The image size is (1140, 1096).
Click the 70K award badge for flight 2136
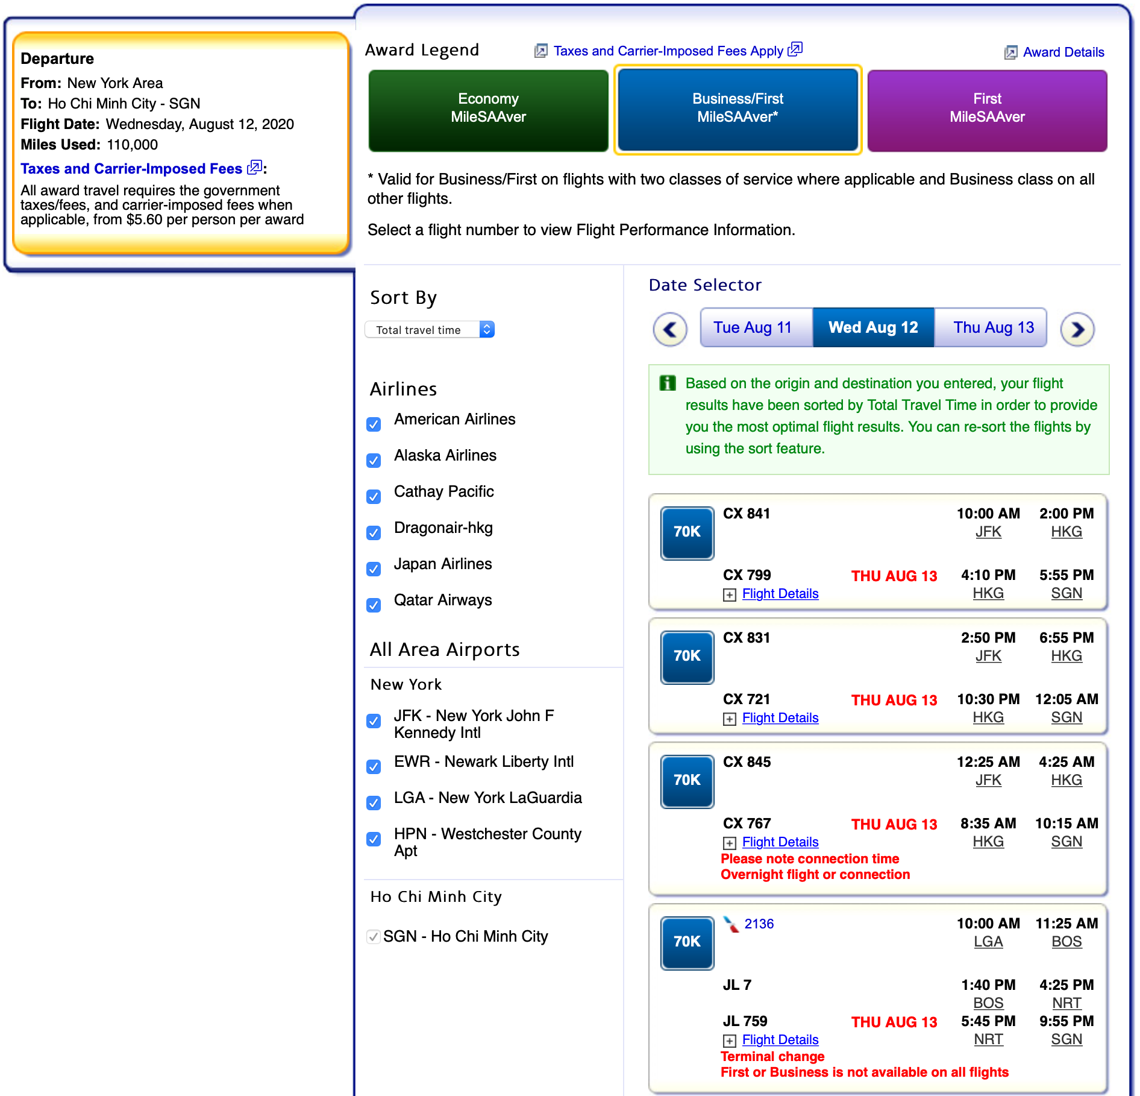(x=687, y=943)
